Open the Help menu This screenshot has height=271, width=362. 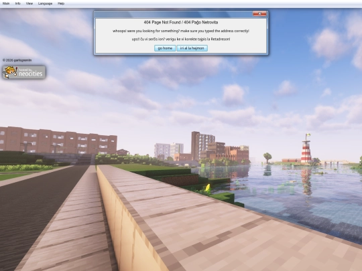coord(61,3)
